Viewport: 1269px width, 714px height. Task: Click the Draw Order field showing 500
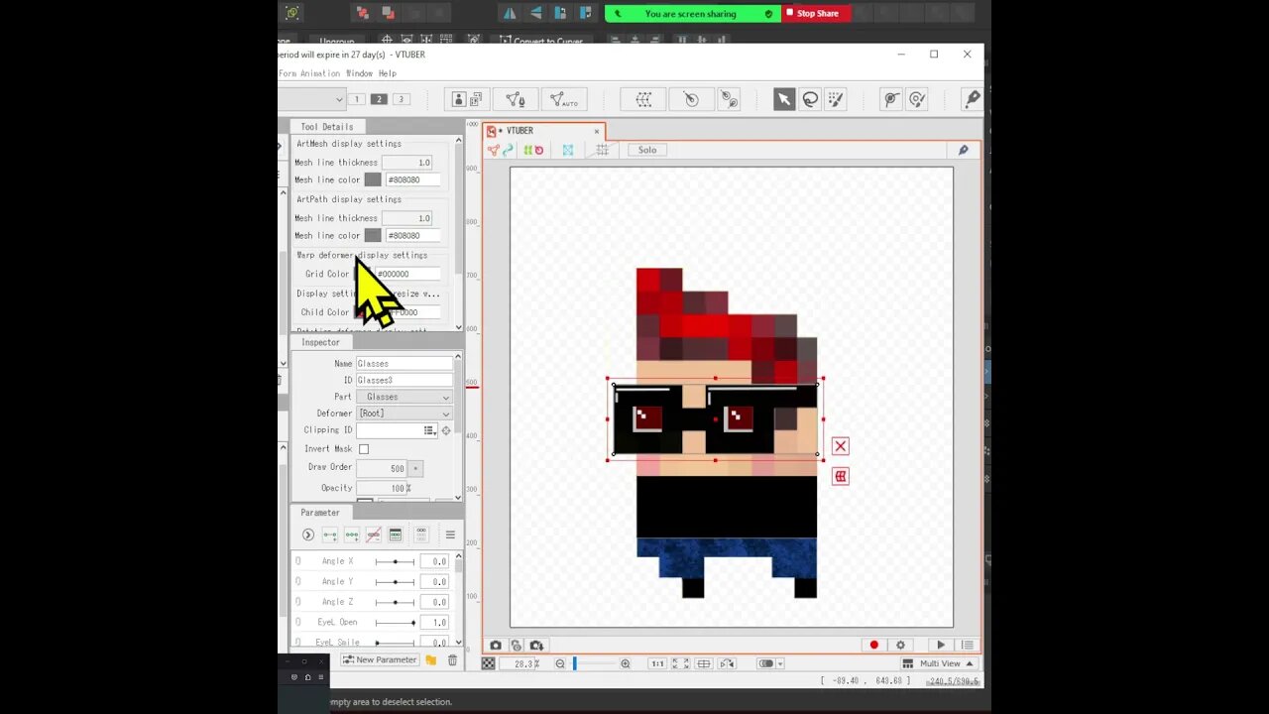click(x=382, y=468)
